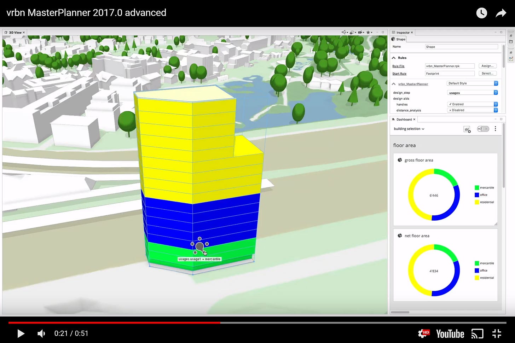Click the 6'446 gross floor area value

pos(434,196)
